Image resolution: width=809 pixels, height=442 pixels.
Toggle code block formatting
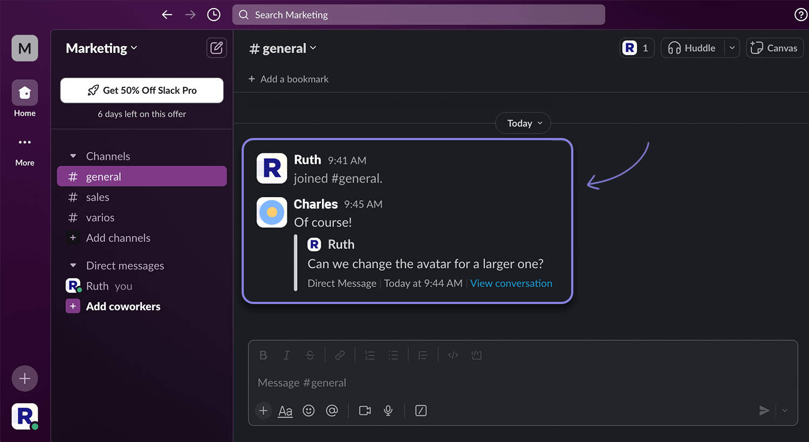click(476, 355)
